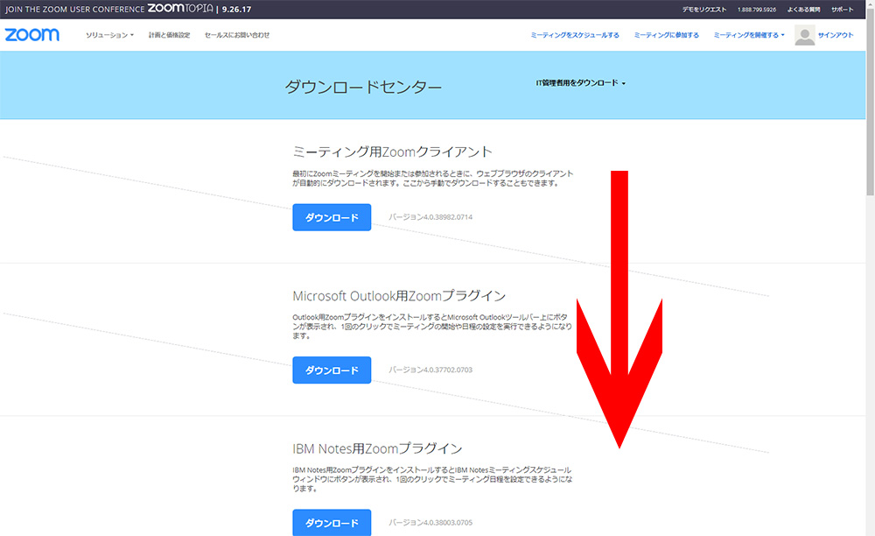Download IBM Notes用Zoomプラグイン
The image size is (875, 536).
tap(332, 523)
